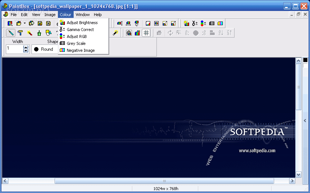Click the greyed-out refresh arrows icon
310x193 pixels.
(170, 33)
